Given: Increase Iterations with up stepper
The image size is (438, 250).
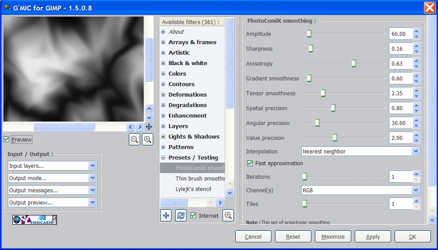Looking at the screenshot, I should 416,174.
